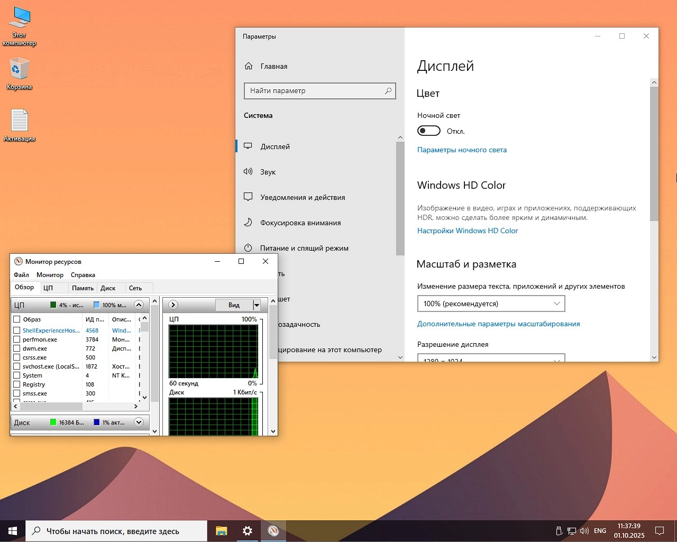
Task: Launch File Explorer from the taskbar
Action: tap(221, 531)
